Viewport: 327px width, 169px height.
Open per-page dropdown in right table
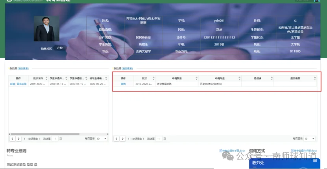point(309,139)
